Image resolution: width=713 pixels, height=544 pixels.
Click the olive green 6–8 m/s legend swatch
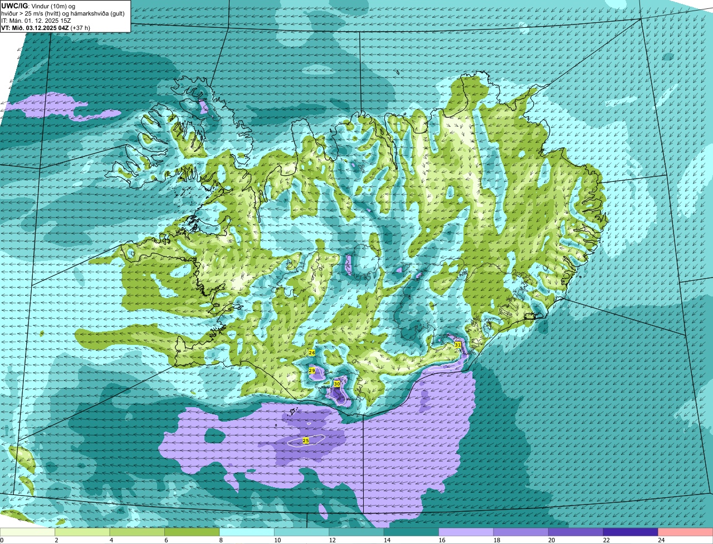192,532
